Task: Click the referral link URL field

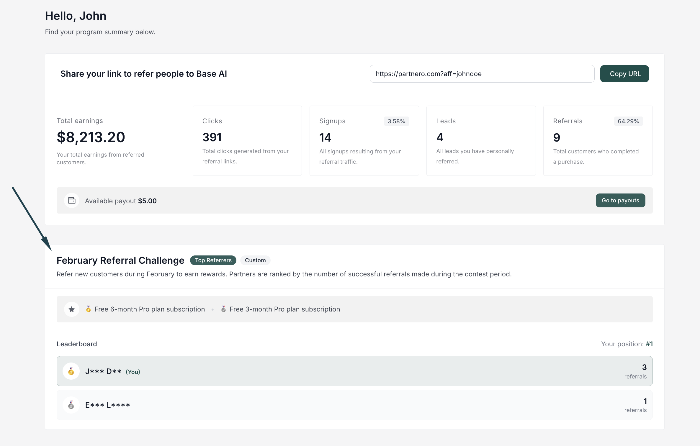Action: coord(482,74)
